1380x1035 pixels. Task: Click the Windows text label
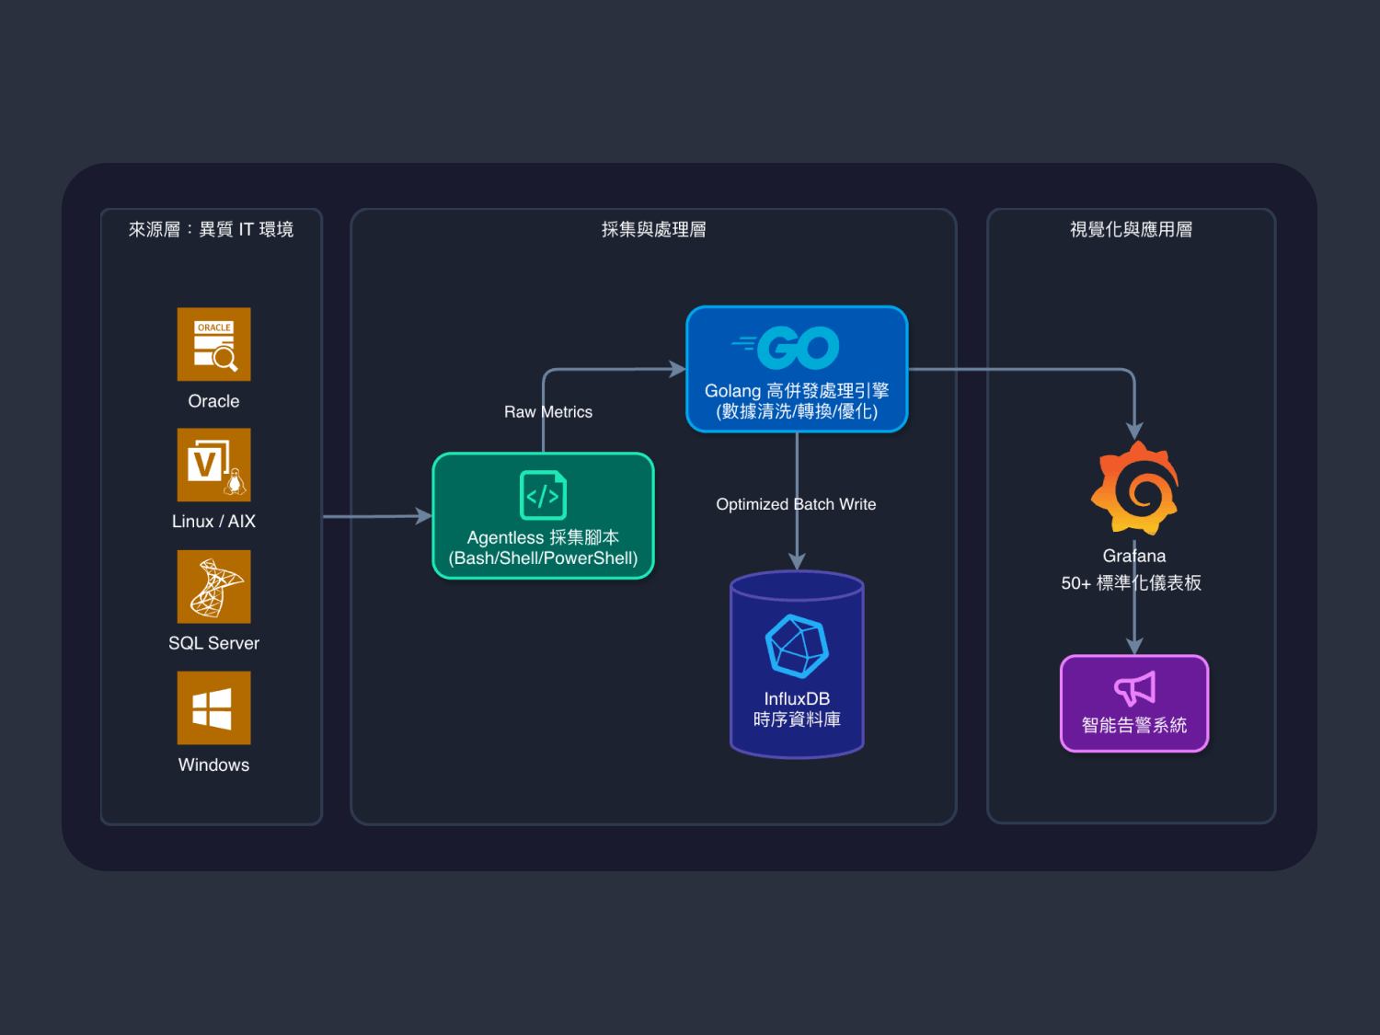[213, 765]
